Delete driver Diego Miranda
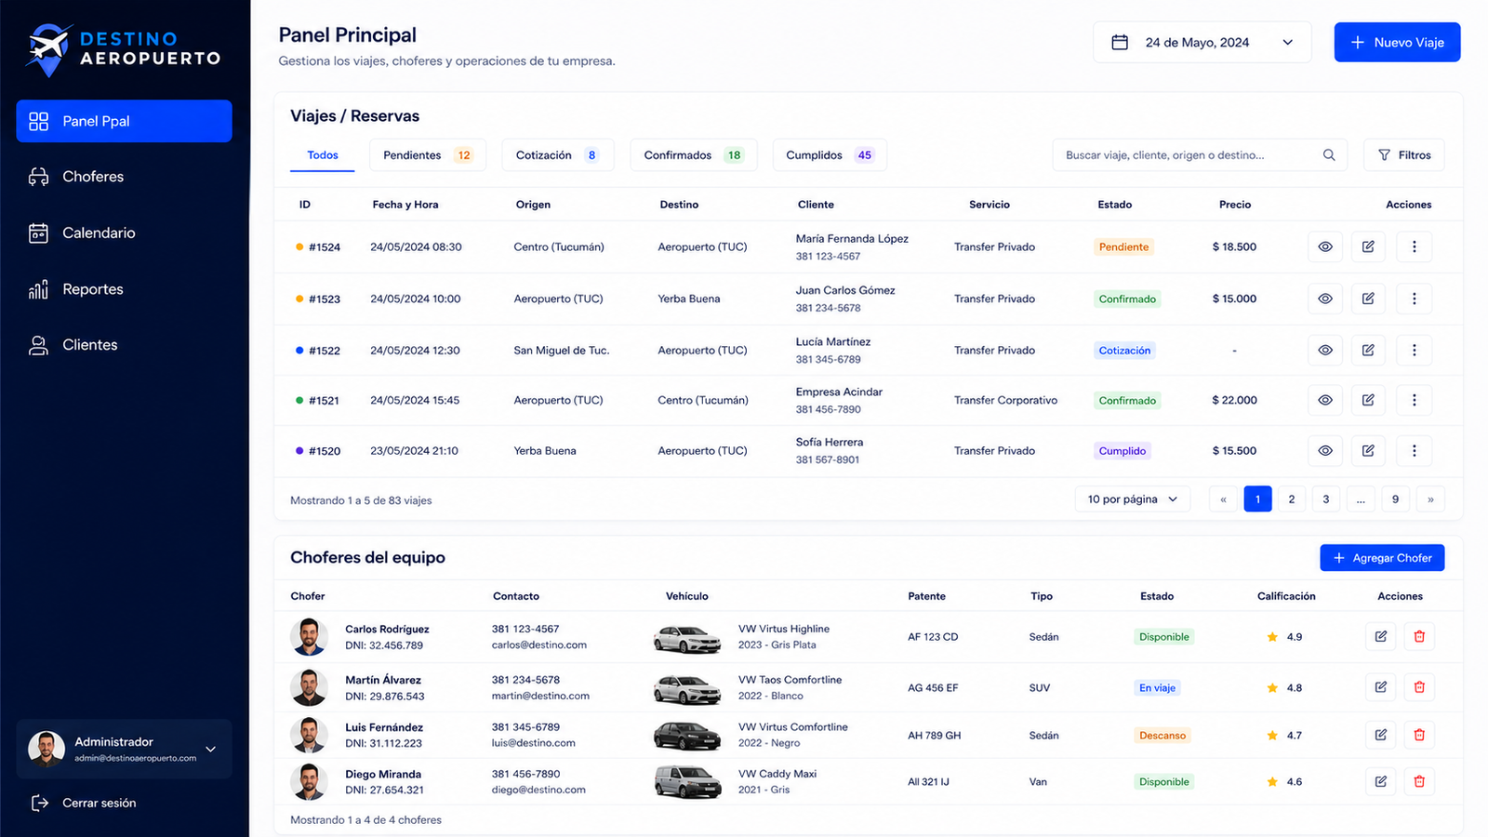This screenshot has width=1488, height=837. pos(1419,781)
